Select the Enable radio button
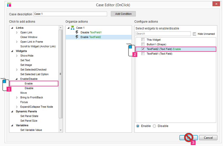The image size is (223, 146). 138,126
